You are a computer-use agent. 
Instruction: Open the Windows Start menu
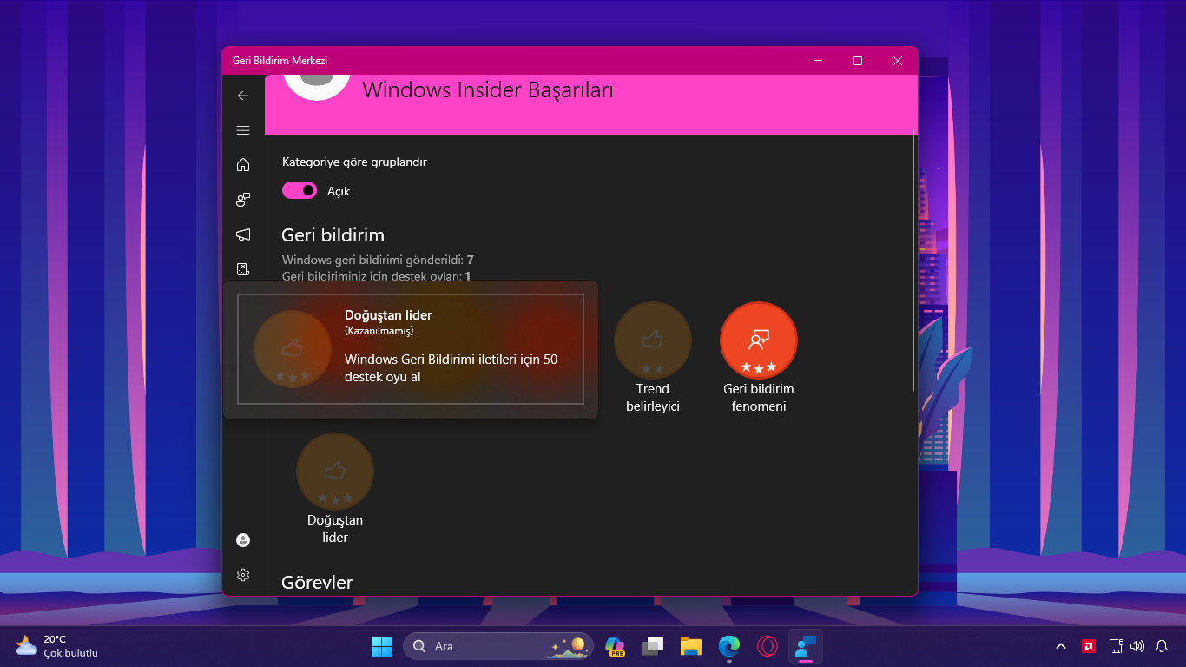381,646
